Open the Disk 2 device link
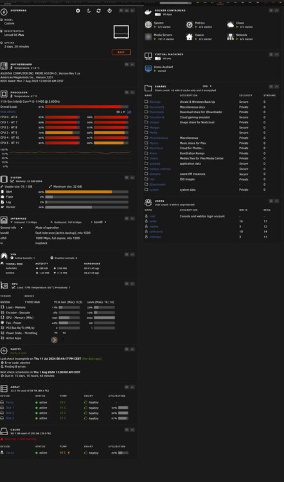The width and height of the screenshot is (284, 482). [x=10, y=413]
